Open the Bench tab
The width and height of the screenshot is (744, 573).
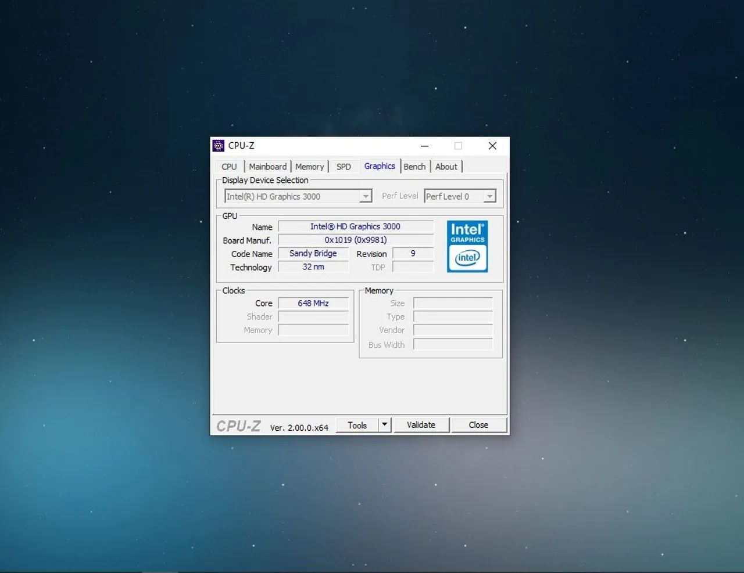[x=414, y=167]
